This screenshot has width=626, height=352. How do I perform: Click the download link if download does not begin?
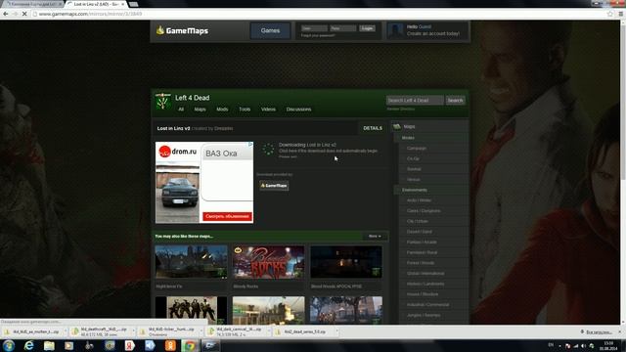pos(328,151)
